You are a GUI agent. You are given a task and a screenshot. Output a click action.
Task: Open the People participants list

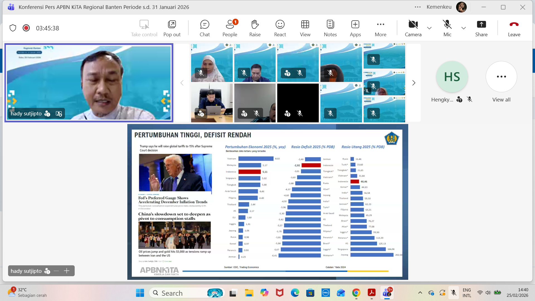(230, 28)
